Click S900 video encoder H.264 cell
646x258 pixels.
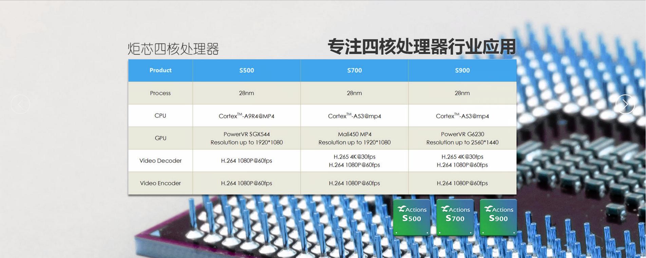coord(462,183)
